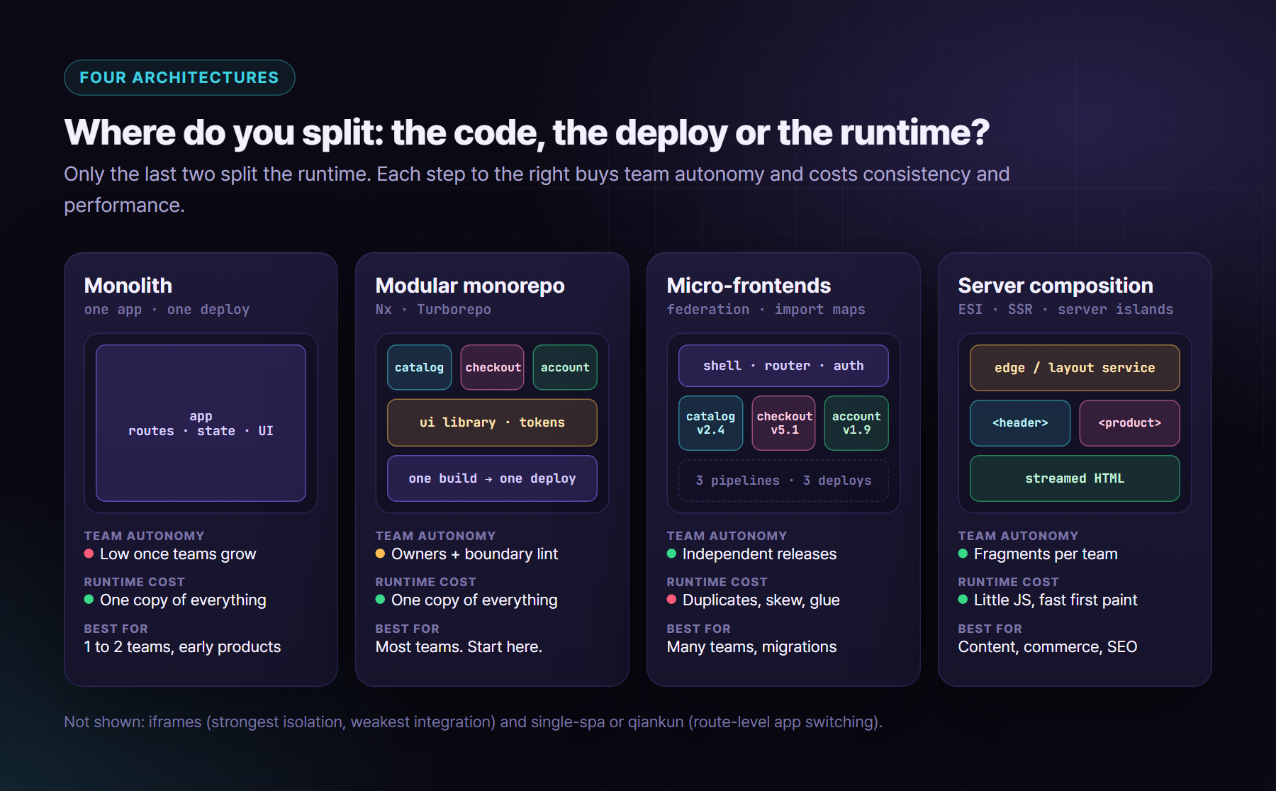Click the 'shell · router · auth' box
The height and width of the screenshot is (791, 1276).
[x=783, y=366]
